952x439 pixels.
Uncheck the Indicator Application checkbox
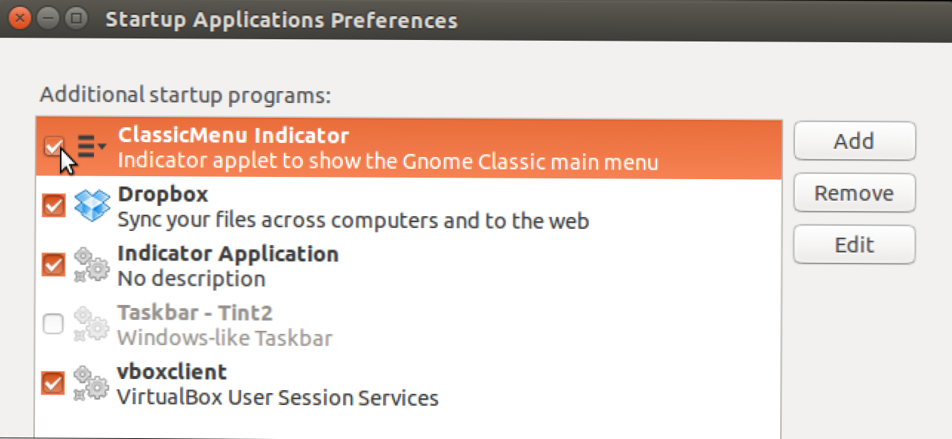point(53,265)
